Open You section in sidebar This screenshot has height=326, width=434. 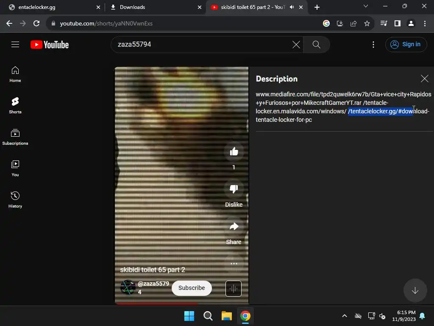pos(15,168)
